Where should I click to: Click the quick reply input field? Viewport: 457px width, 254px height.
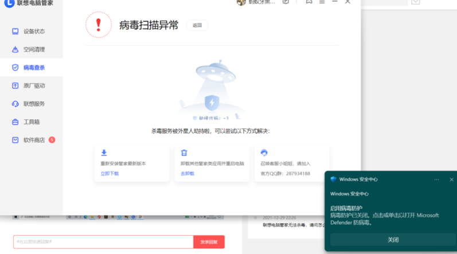pos(103,242)
